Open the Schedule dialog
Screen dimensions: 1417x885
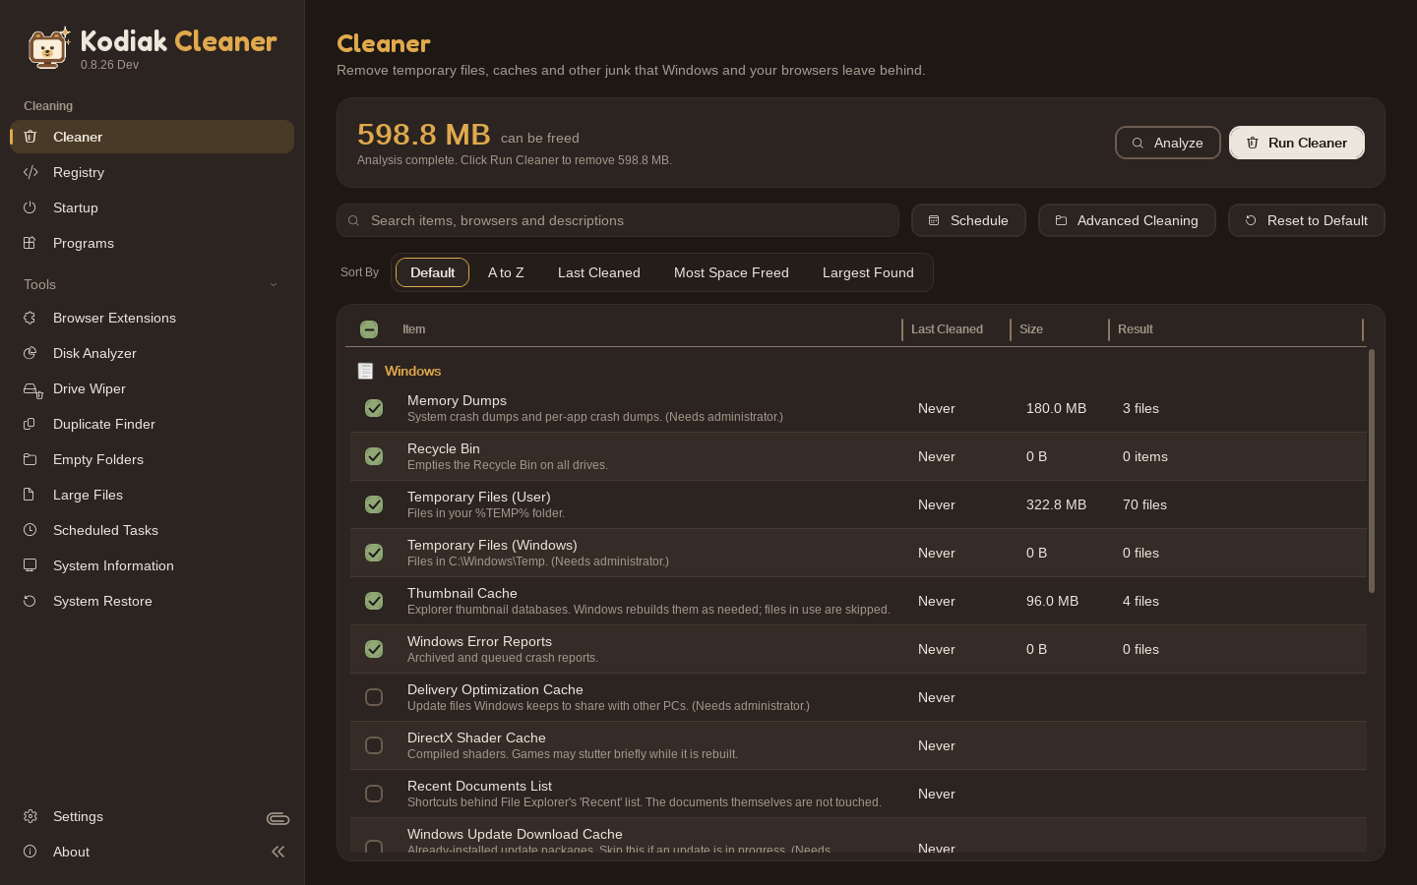(968, 220)
